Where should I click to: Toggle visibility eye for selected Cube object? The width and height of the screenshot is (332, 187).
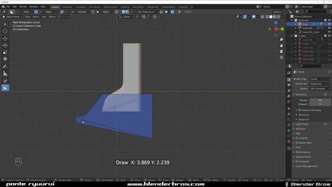[x=329, y=24]
